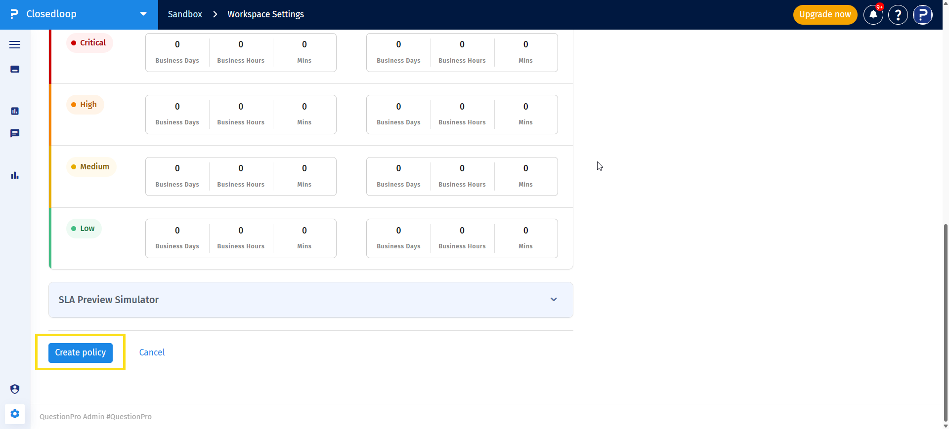
Task: Open the dashboard report icon in the sidebar
Action: point(15,111)
